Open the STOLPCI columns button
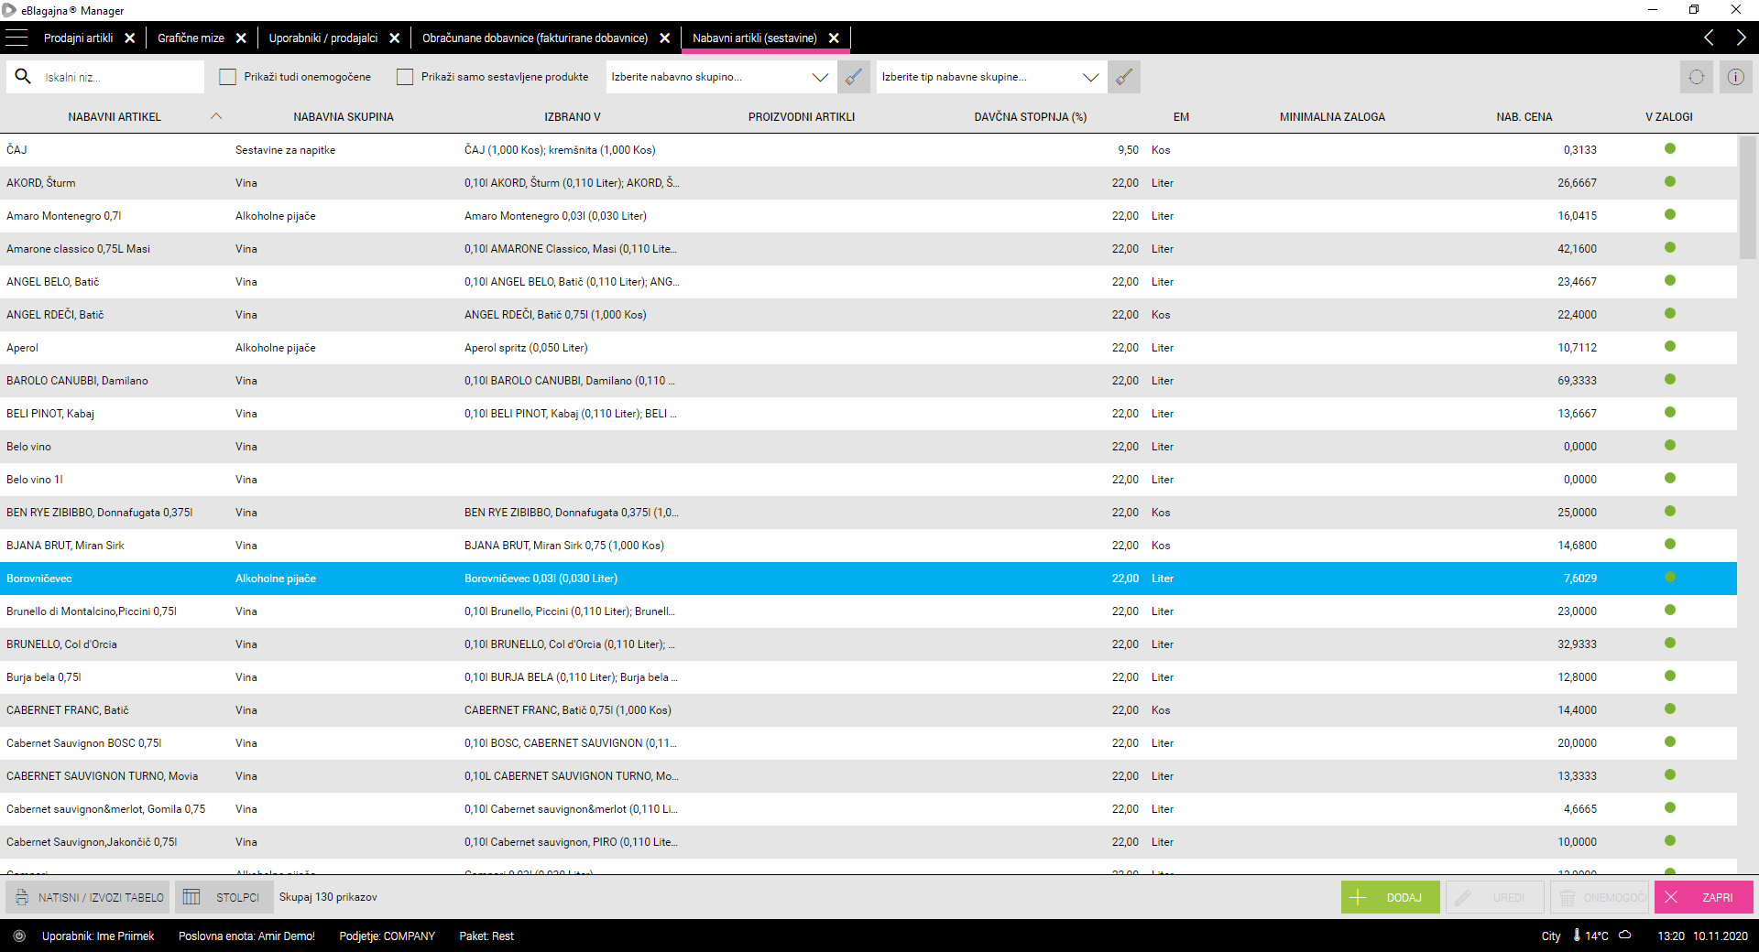 coord(224,897)
